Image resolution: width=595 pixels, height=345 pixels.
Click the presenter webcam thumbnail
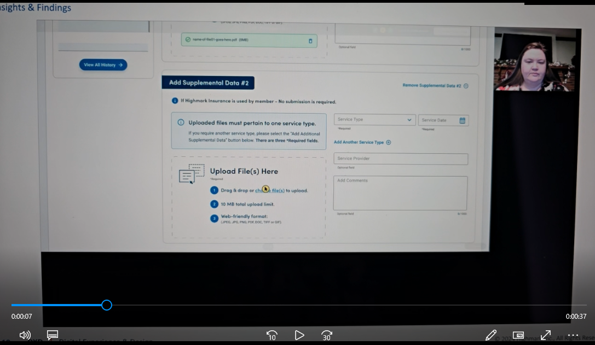(534, 61)
